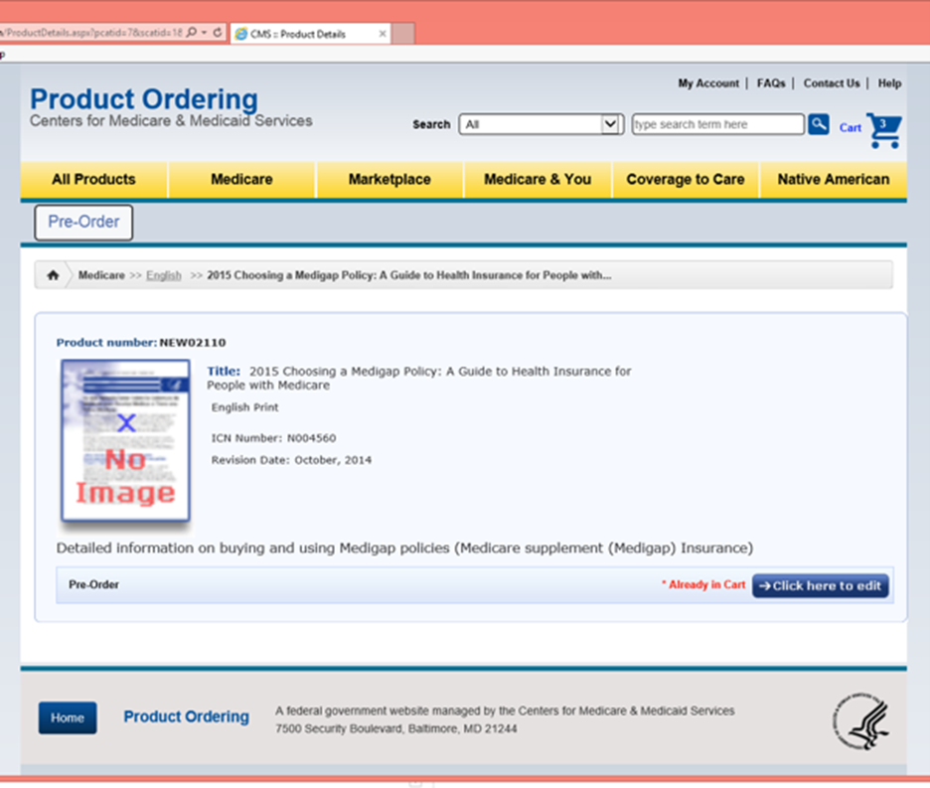Click the Revision Date October, 2014 text
The height and width of the screenshot is (788, 930).
(291, 460)
